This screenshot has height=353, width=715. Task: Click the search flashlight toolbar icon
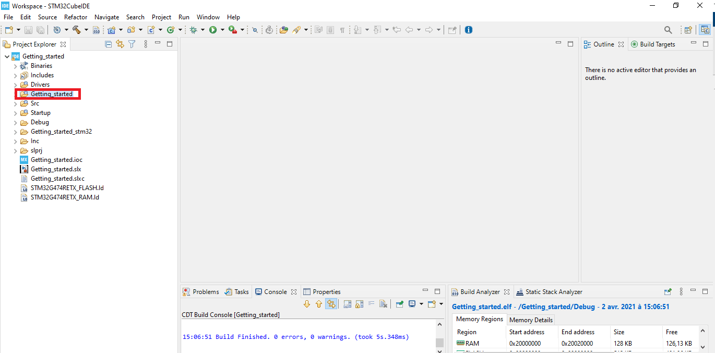click(x=296, y=30)
